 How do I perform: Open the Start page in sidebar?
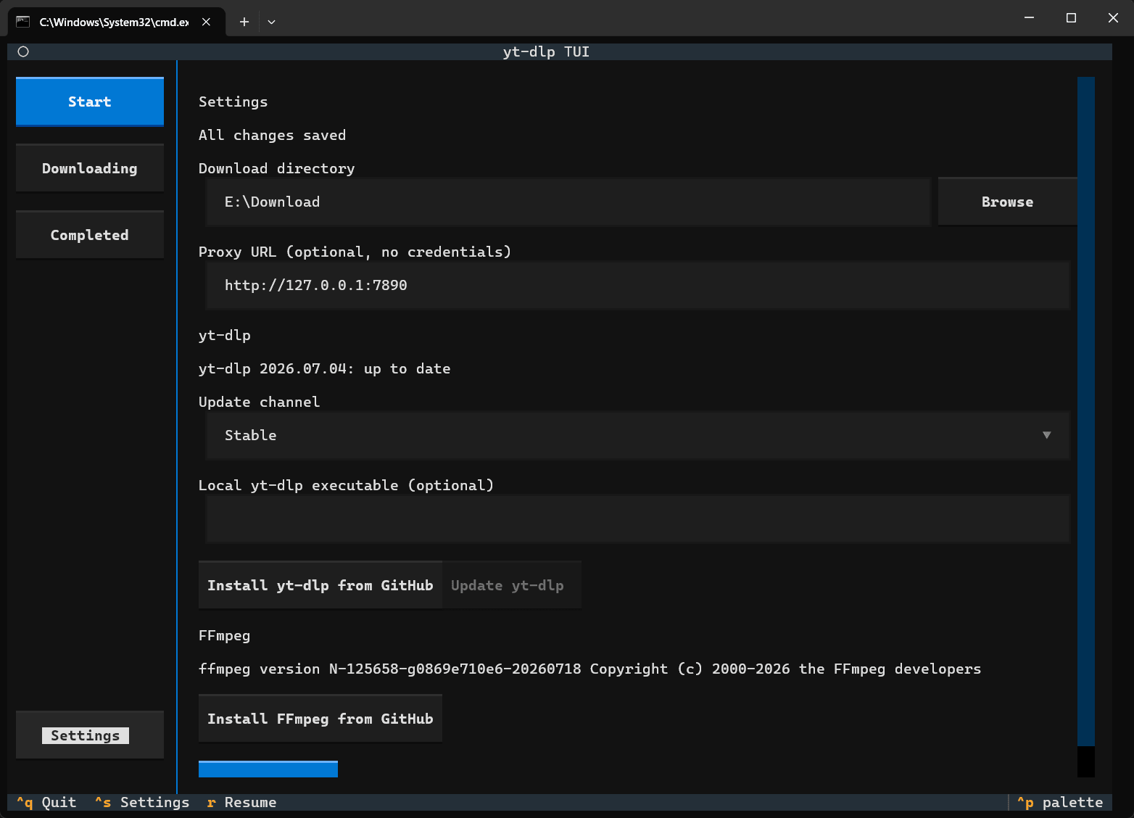click(x=90, y=102)
